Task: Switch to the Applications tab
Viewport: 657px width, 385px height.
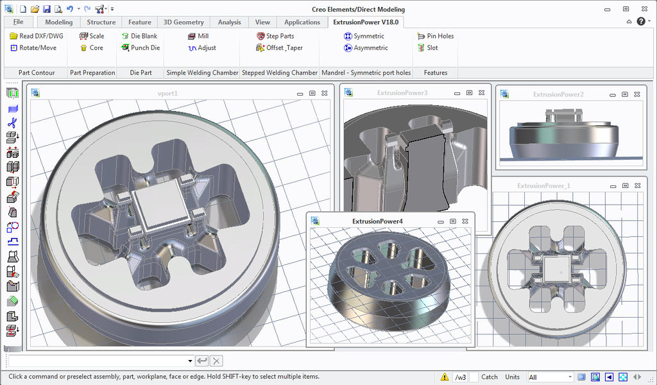Action: tap(302, 22)
